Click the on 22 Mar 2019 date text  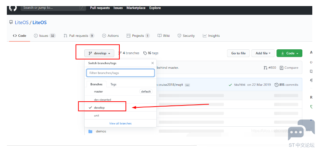pos(259,85)
